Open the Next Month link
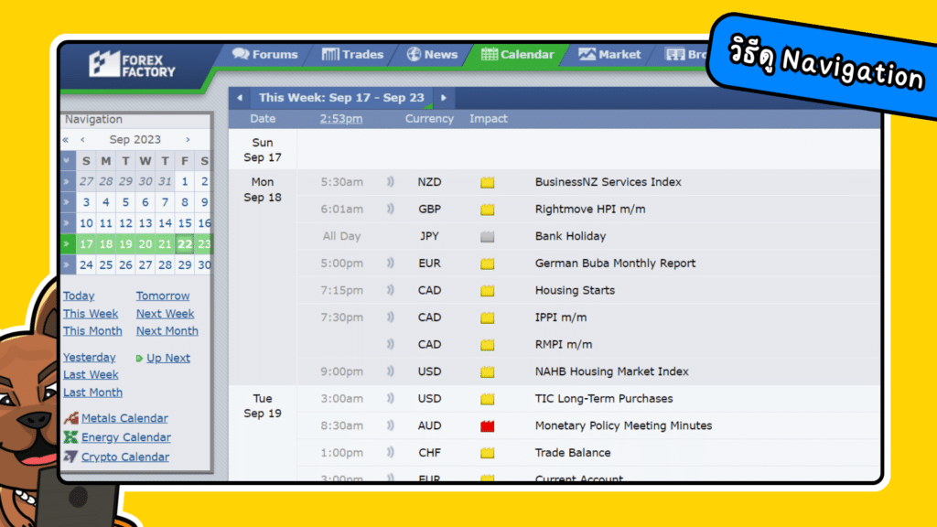Screen dimensions: 937x527 pos(167,331)
